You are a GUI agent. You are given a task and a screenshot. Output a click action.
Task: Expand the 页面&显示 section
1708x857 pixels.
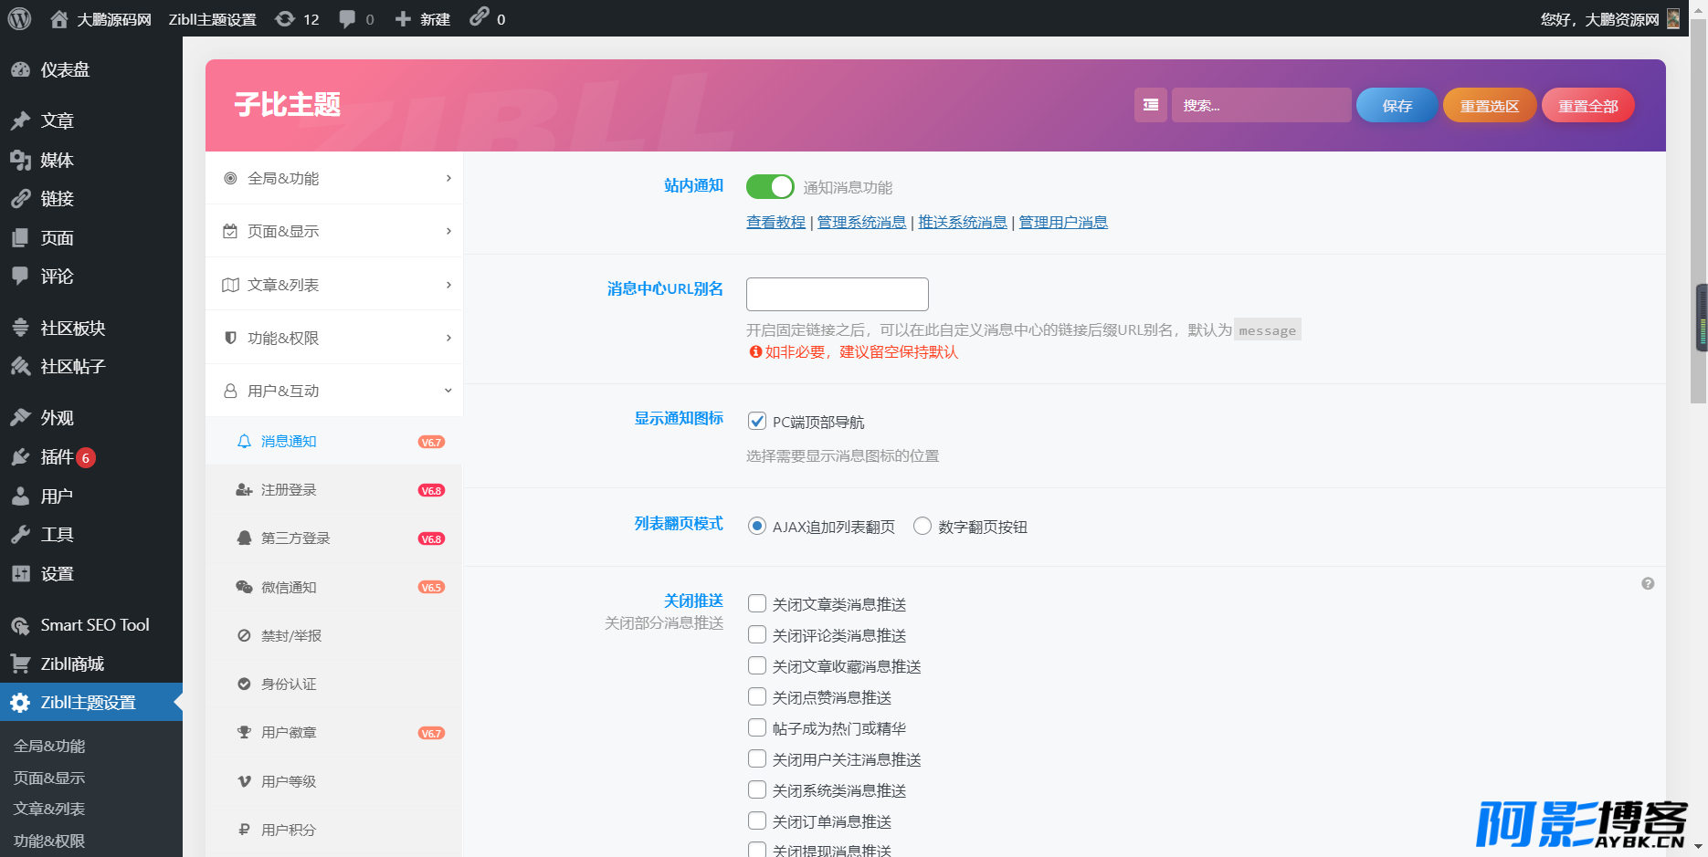tap(334, 231)
